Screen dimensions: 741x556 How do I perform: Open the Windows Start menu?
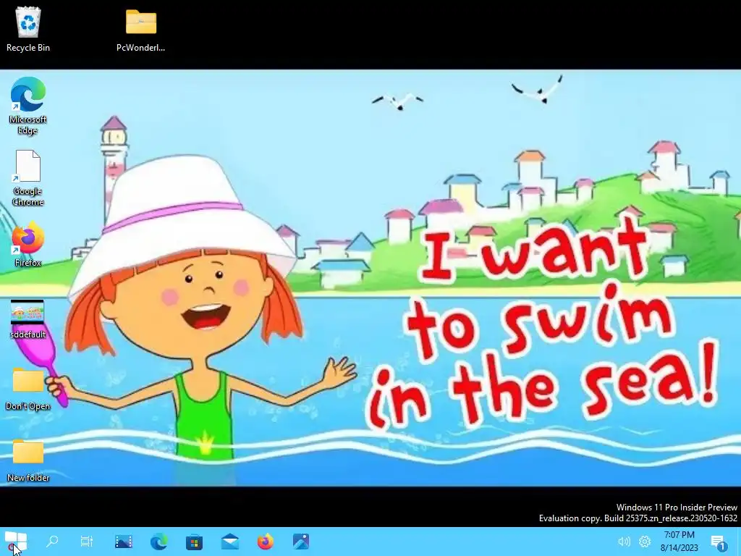pos(16,542)
